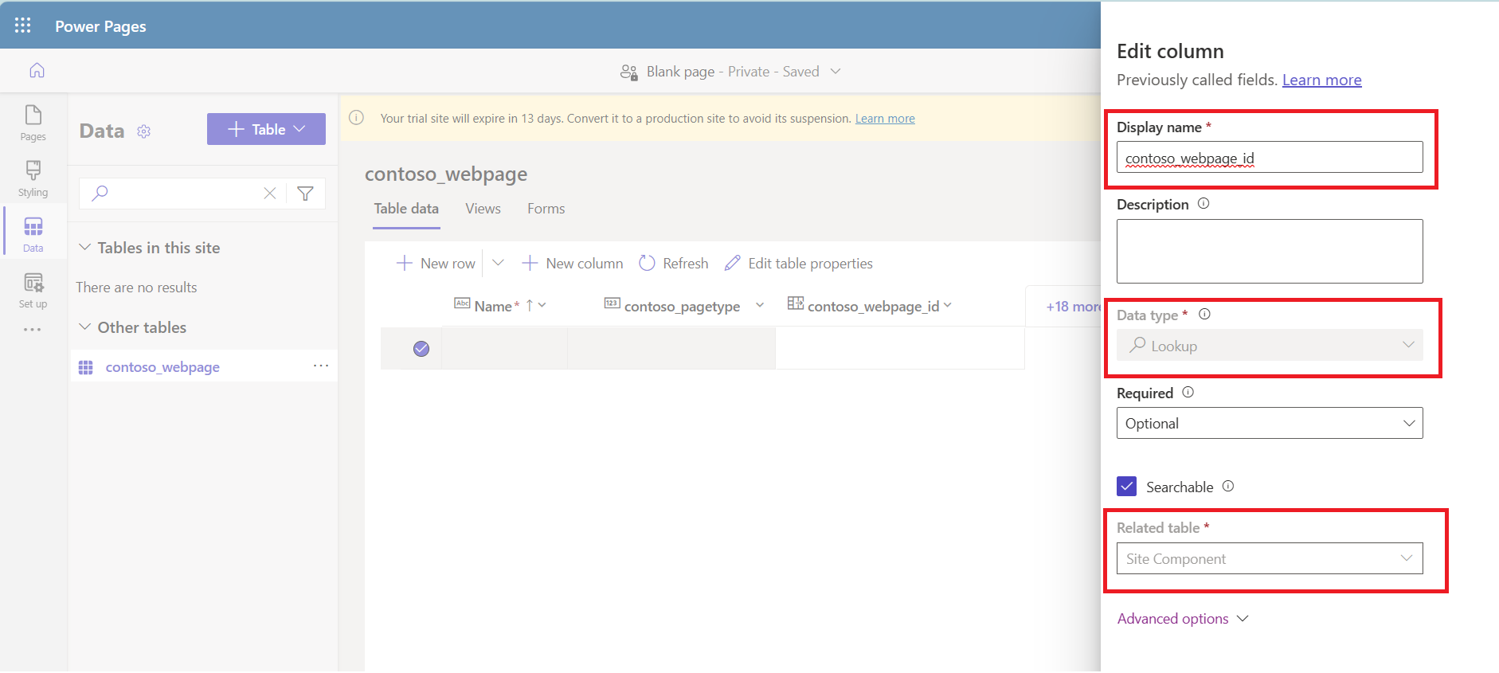Show more sidebar options ellipsis
The height and width of the screenshot is (673, 1499).
click(33, 330)
